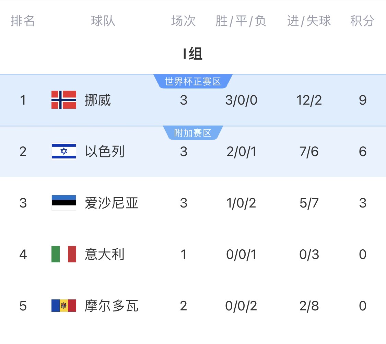
Task: Click Norway's 12/2 goals record
Action: pyautogui.click(x=309, y=100)
